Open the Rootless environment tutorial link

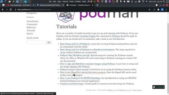coord(87,50)
